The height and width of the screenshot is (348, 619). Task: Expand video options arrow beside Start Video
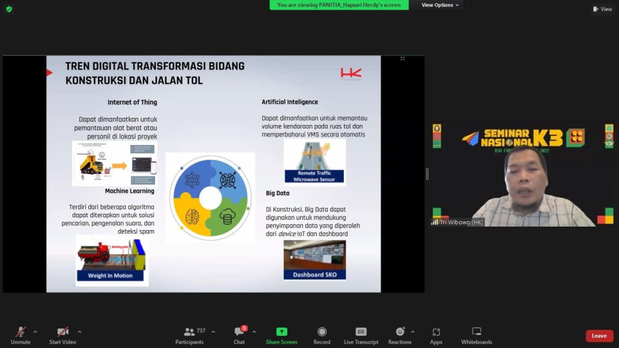[x=80, y=332]
